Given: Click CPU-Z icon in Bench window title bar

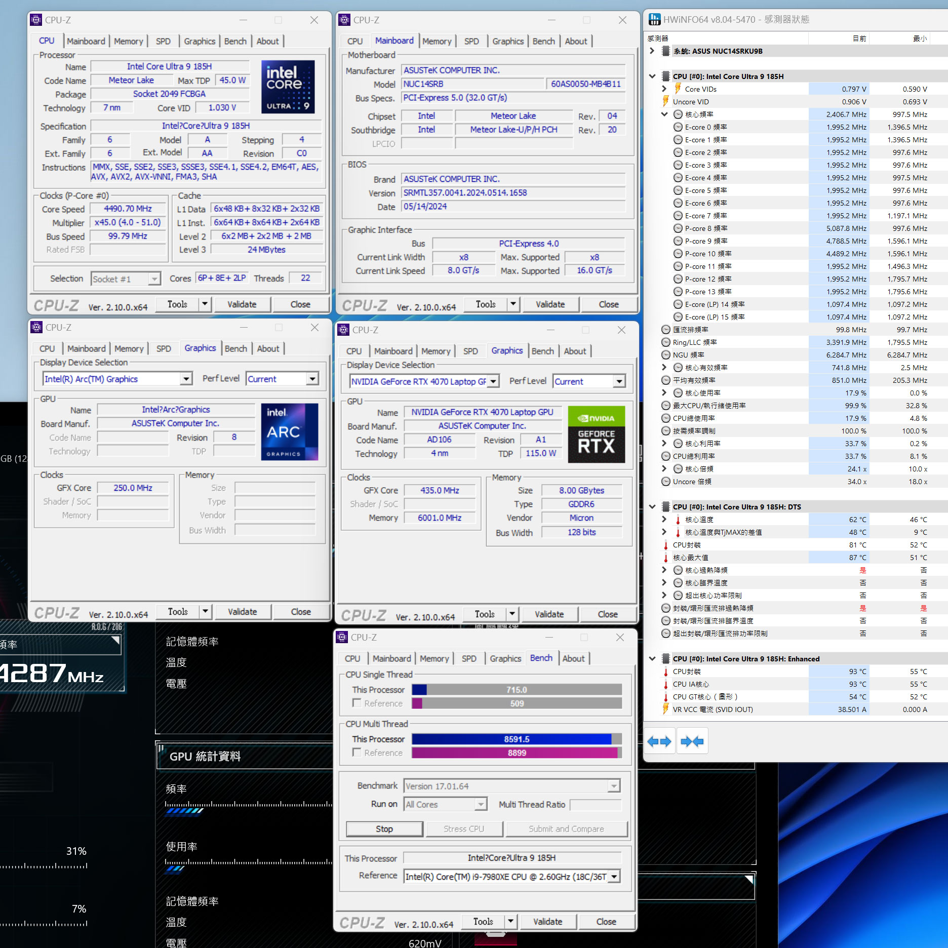Looking at the screenshot, I should (x=342, y=637).
